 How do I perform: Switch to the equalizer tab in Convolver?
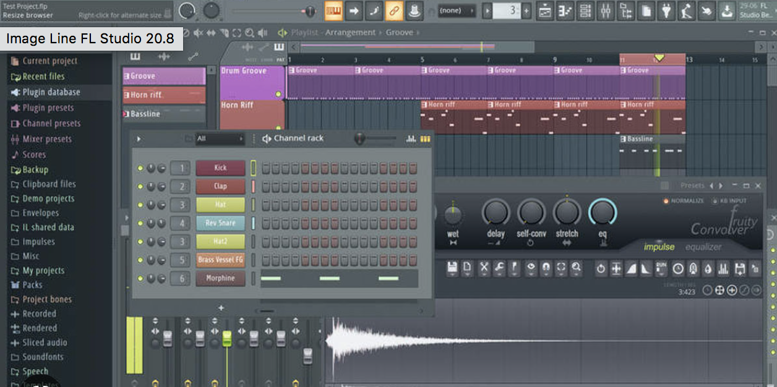click(703, 247)
